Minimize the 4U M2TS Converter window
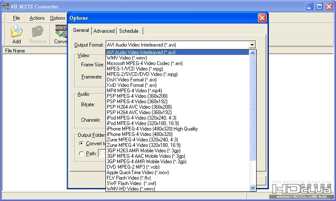 point(309,7)
